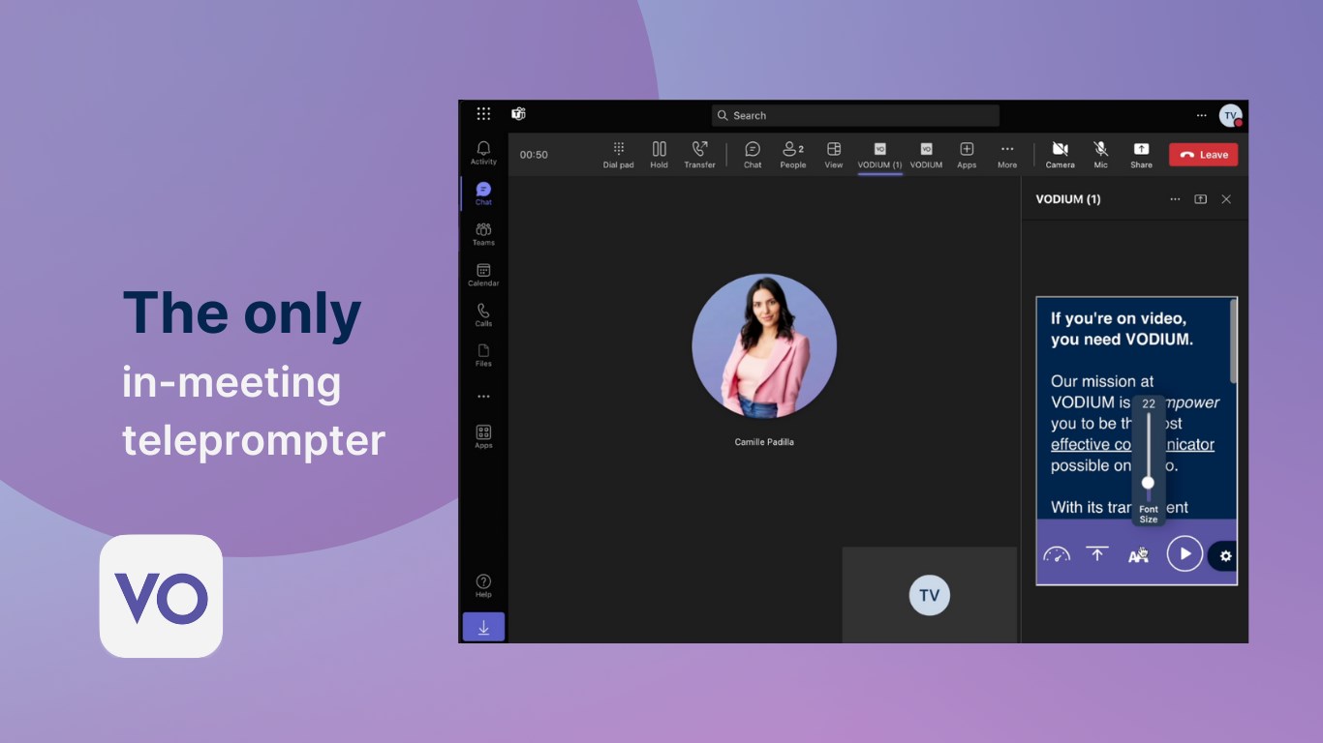Open Calls in the left sidebar
1323x743 pixels.
483,315
